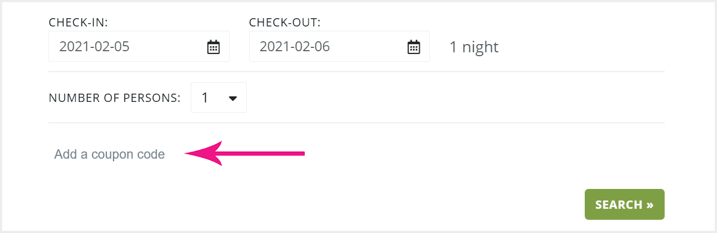Click the CHECK-IN label
This screenshot has height=233, width=717.
[x=78, y=23]
